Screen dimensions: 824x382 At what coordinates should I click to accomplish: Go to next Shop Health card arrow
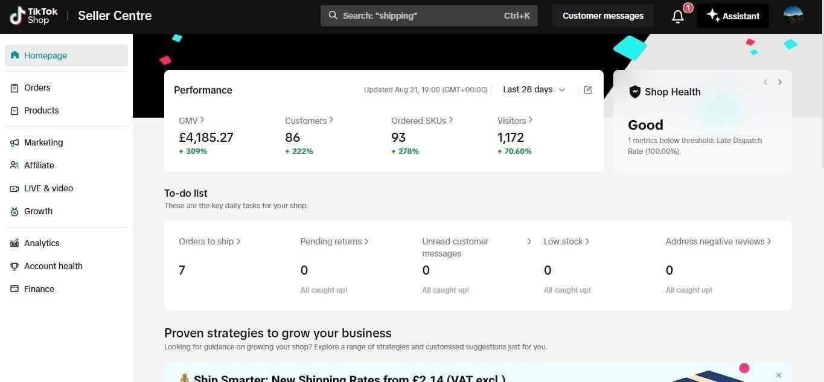point(780,82)
